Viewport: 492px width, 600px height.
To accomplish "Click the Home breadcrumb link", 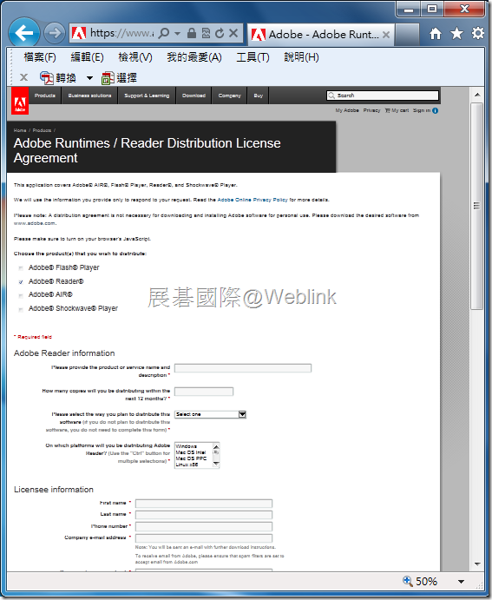I will (20, 130).
